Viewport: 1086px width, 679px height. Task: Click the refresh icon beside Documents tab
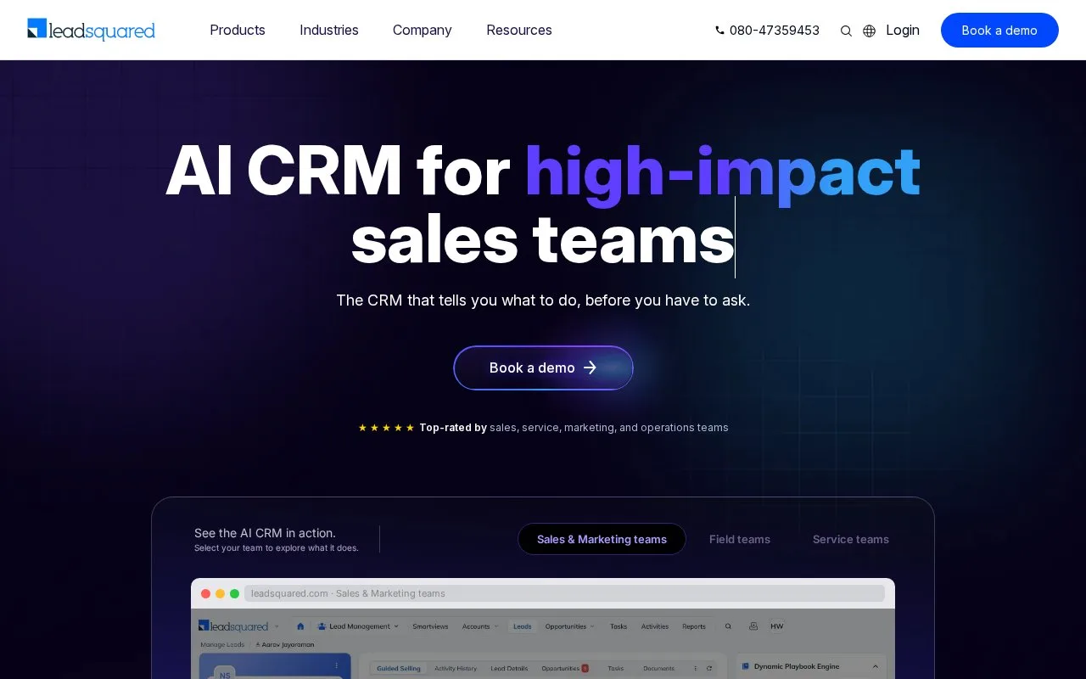click(x=709, y=669)
